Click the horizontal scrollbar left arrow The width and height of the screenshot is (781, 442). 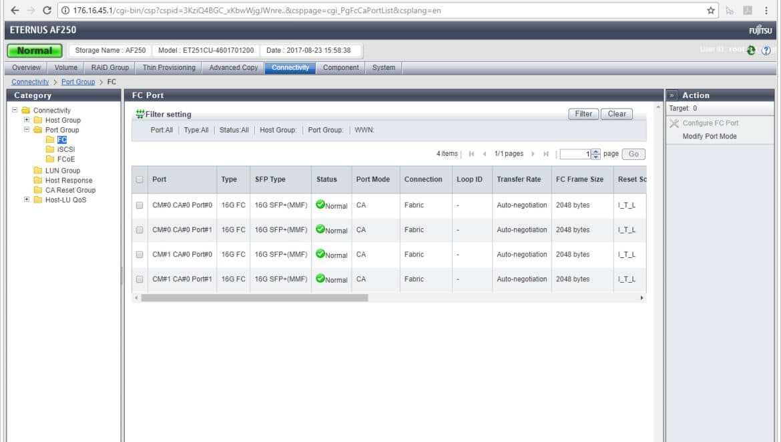136,298
